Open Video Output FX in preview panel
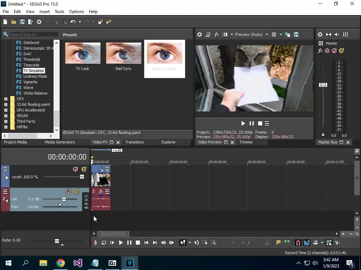The image size is (361, 270). coord(216,34)
